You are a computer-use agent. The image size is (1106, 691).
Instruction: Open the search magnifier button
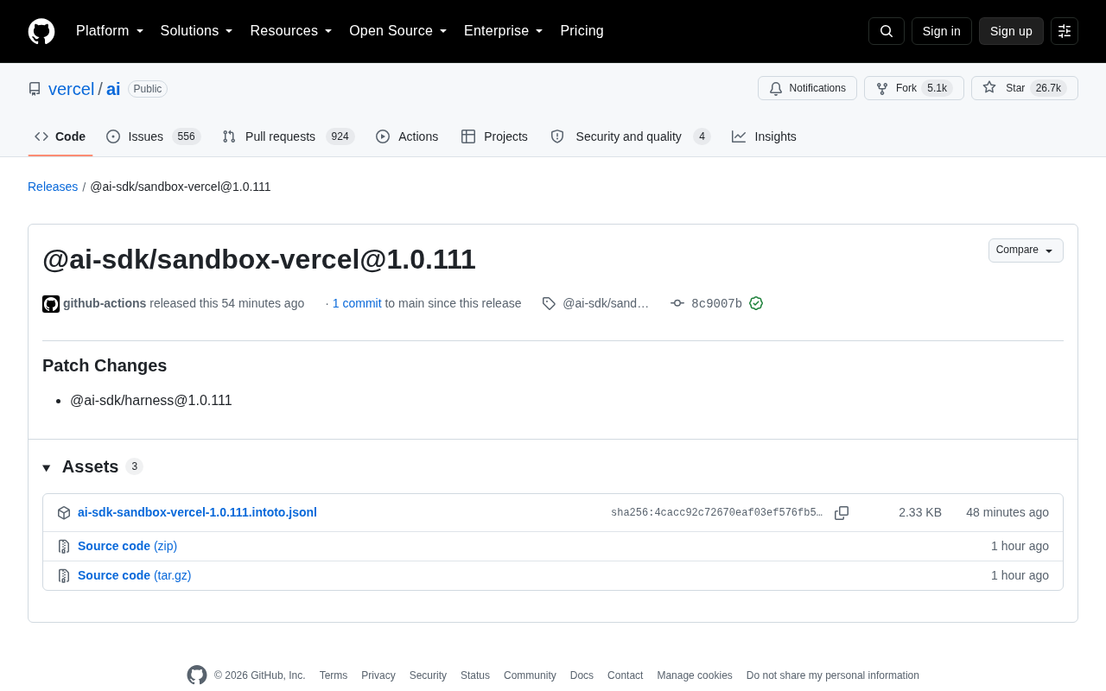point(887,31)
